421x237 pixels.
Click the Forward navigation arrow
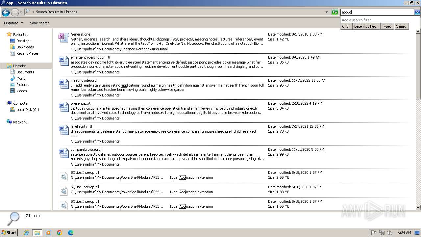point(15,13)
